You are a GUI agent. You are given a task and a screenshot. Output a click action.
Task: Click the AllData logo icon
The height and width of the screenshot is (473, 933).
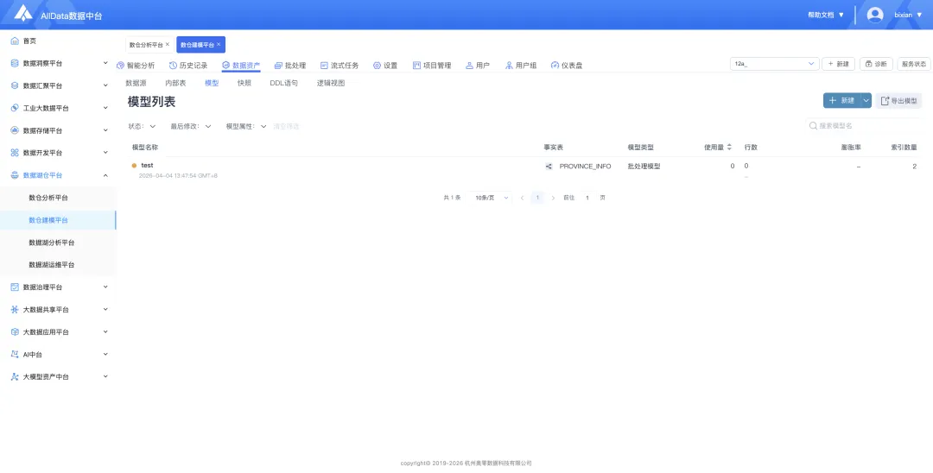tap(23, 13)
